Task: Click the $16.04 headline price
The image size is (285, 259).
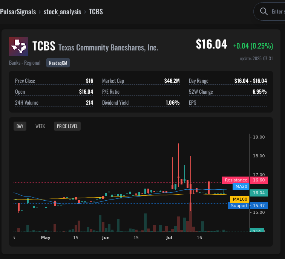Action: 211,44
